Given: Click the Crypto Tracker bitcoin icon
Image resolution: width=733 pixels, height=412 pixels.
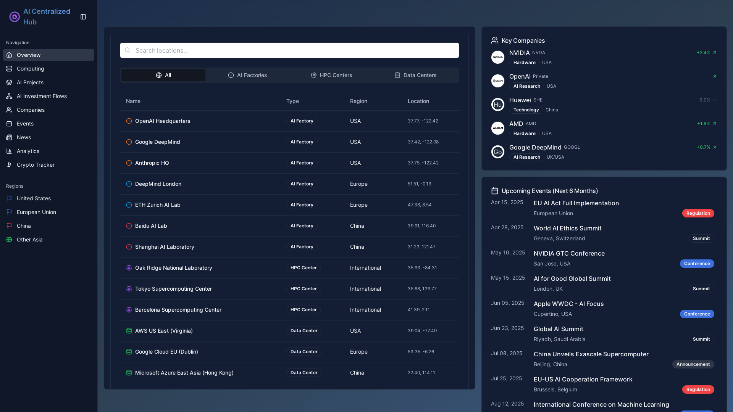Looking at the screenshot, I should click(9, 165).
